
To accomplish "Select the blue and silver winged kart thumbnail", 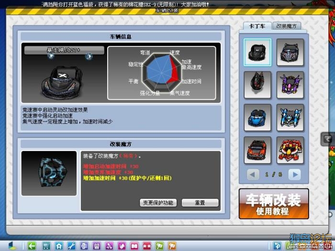I will click(290, 118).
